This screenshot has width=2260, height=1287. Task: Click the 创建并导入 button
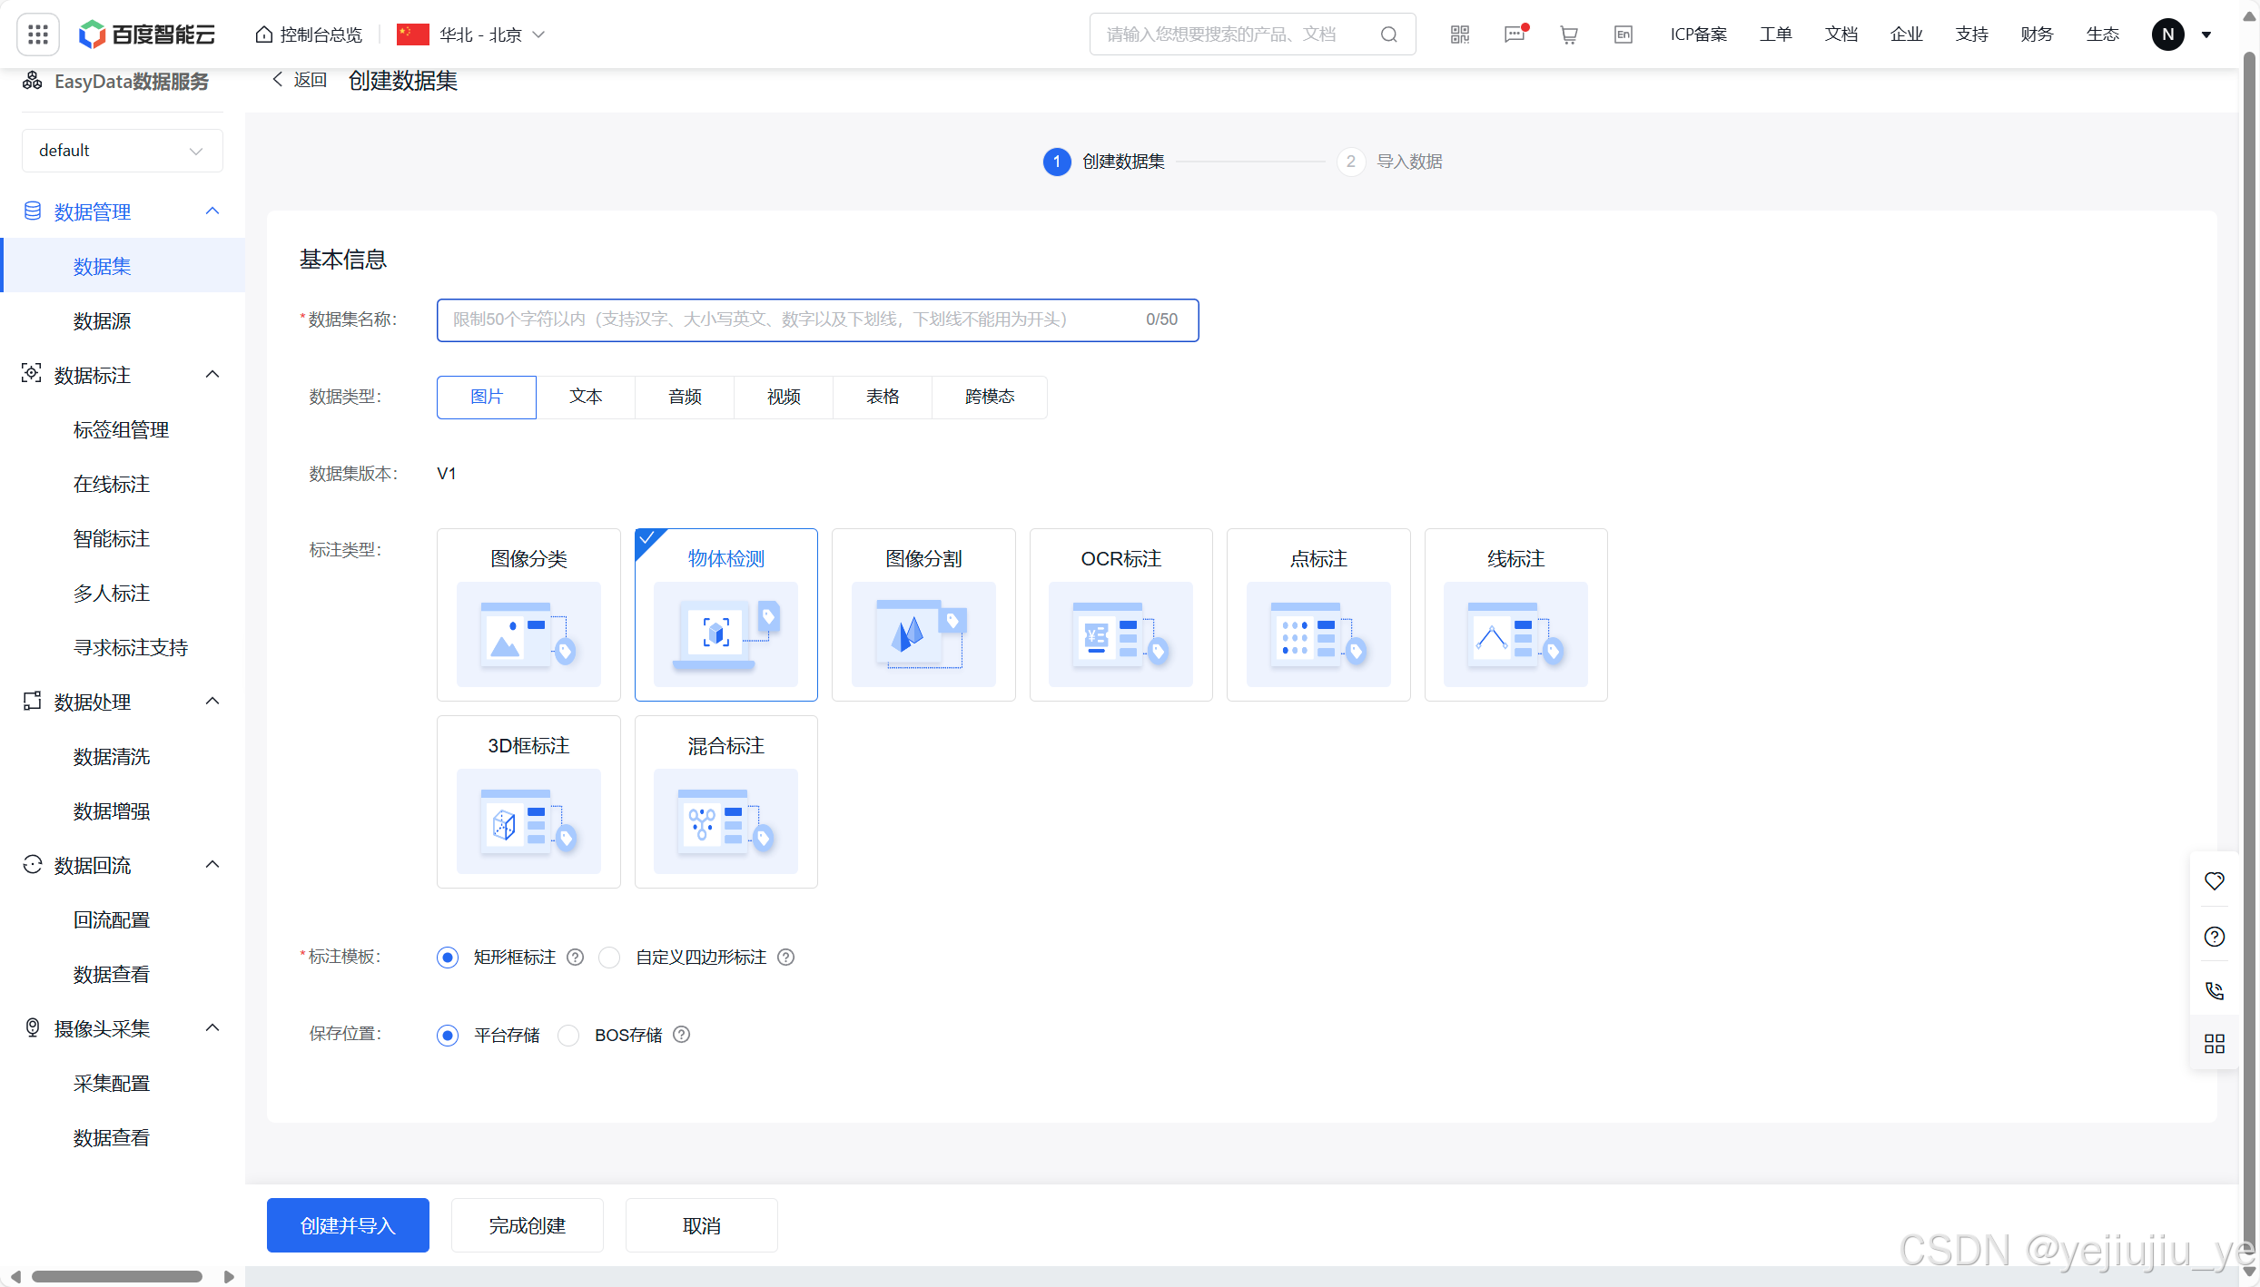pyautogui.click(x=348, y=1225)
